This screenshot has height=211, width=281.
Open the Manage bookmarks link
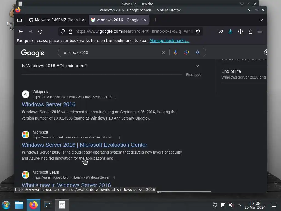[x=169, y=41]
